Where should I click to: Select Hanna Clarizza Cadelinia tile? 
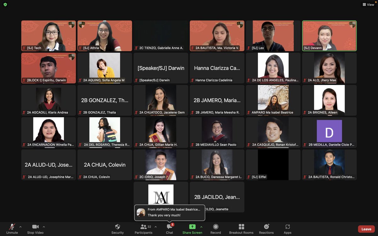click(x=217, y=68)
